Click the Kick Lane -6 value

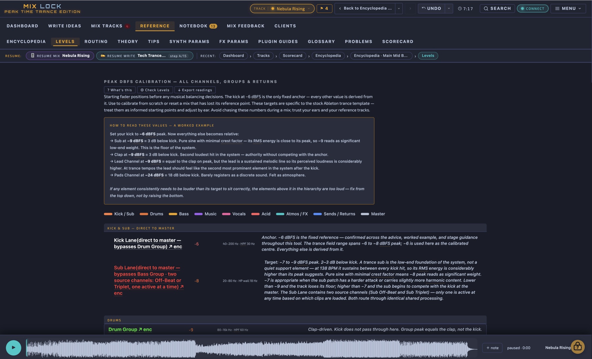tap(196, 244)
